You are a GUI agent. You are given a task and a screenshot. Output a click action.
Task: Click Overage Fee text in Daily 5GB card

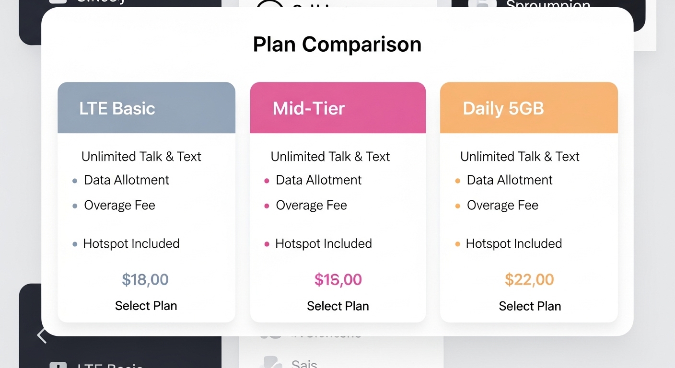(502, 206)
